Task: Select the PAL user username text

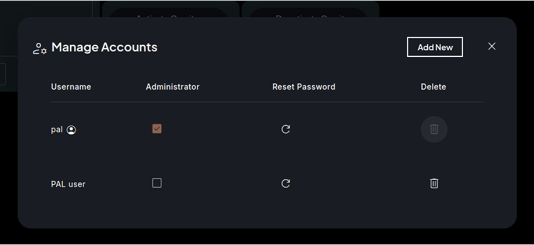Action: click(x=68, y=184)
